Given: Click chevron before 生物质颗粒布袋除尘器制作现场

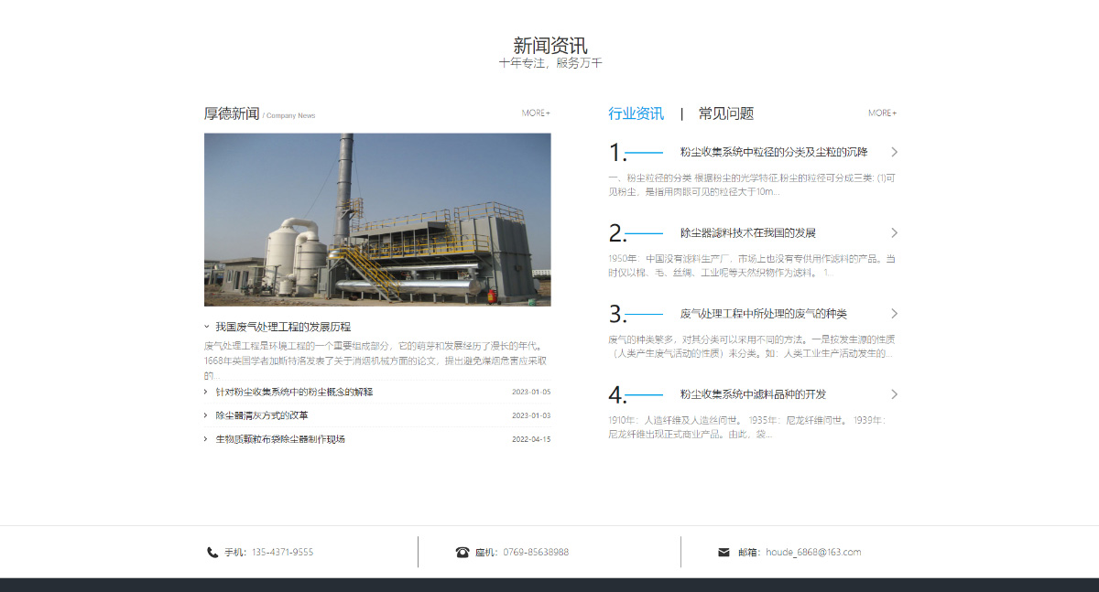Looking at the screenshot, I should (x=203, y=438).
